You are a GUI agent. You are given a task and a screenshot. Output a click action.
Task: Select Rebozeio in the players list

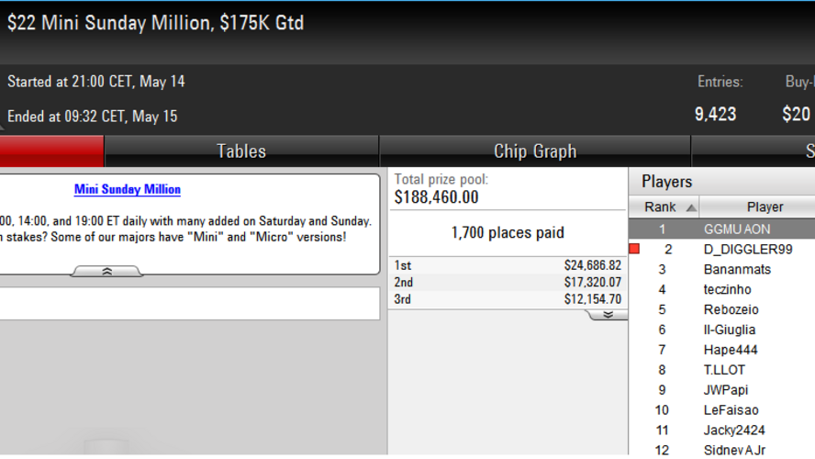point(731,310)
